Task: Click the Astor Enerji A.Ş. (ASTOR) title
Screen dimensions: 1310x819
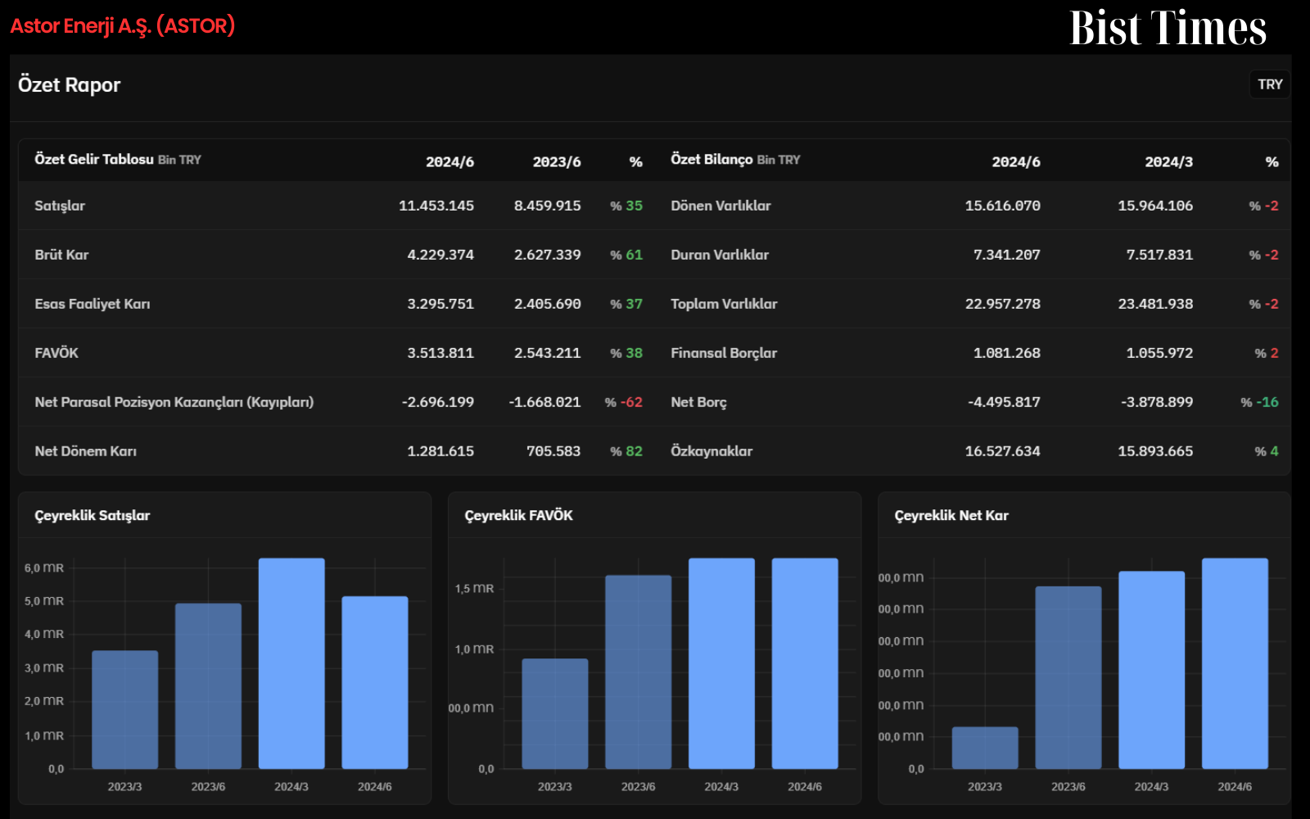Action: [123, 26]
